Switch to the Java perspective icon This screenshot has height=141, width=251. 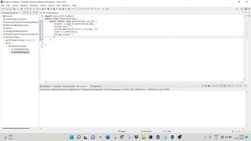coord(246,9)
